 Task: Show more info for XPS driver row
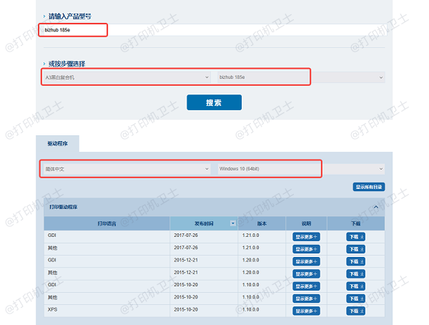(x=306, y=311)
